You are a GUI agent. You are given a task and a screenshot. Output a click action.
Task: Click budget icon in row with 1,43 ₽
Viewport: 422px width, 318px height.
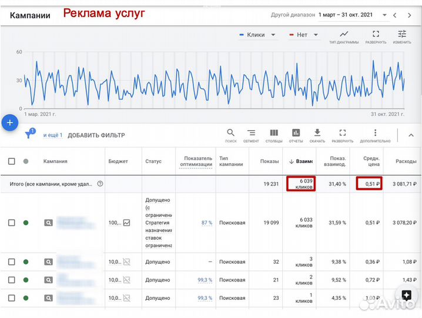126,280
